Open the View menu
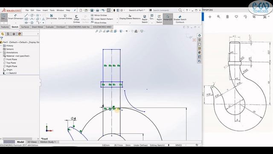 [38, 10]
